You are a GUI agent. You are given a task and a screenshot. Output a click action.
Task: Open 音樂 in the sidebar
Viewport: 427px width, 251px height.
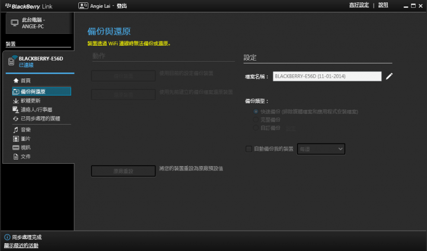coord(26,130)
